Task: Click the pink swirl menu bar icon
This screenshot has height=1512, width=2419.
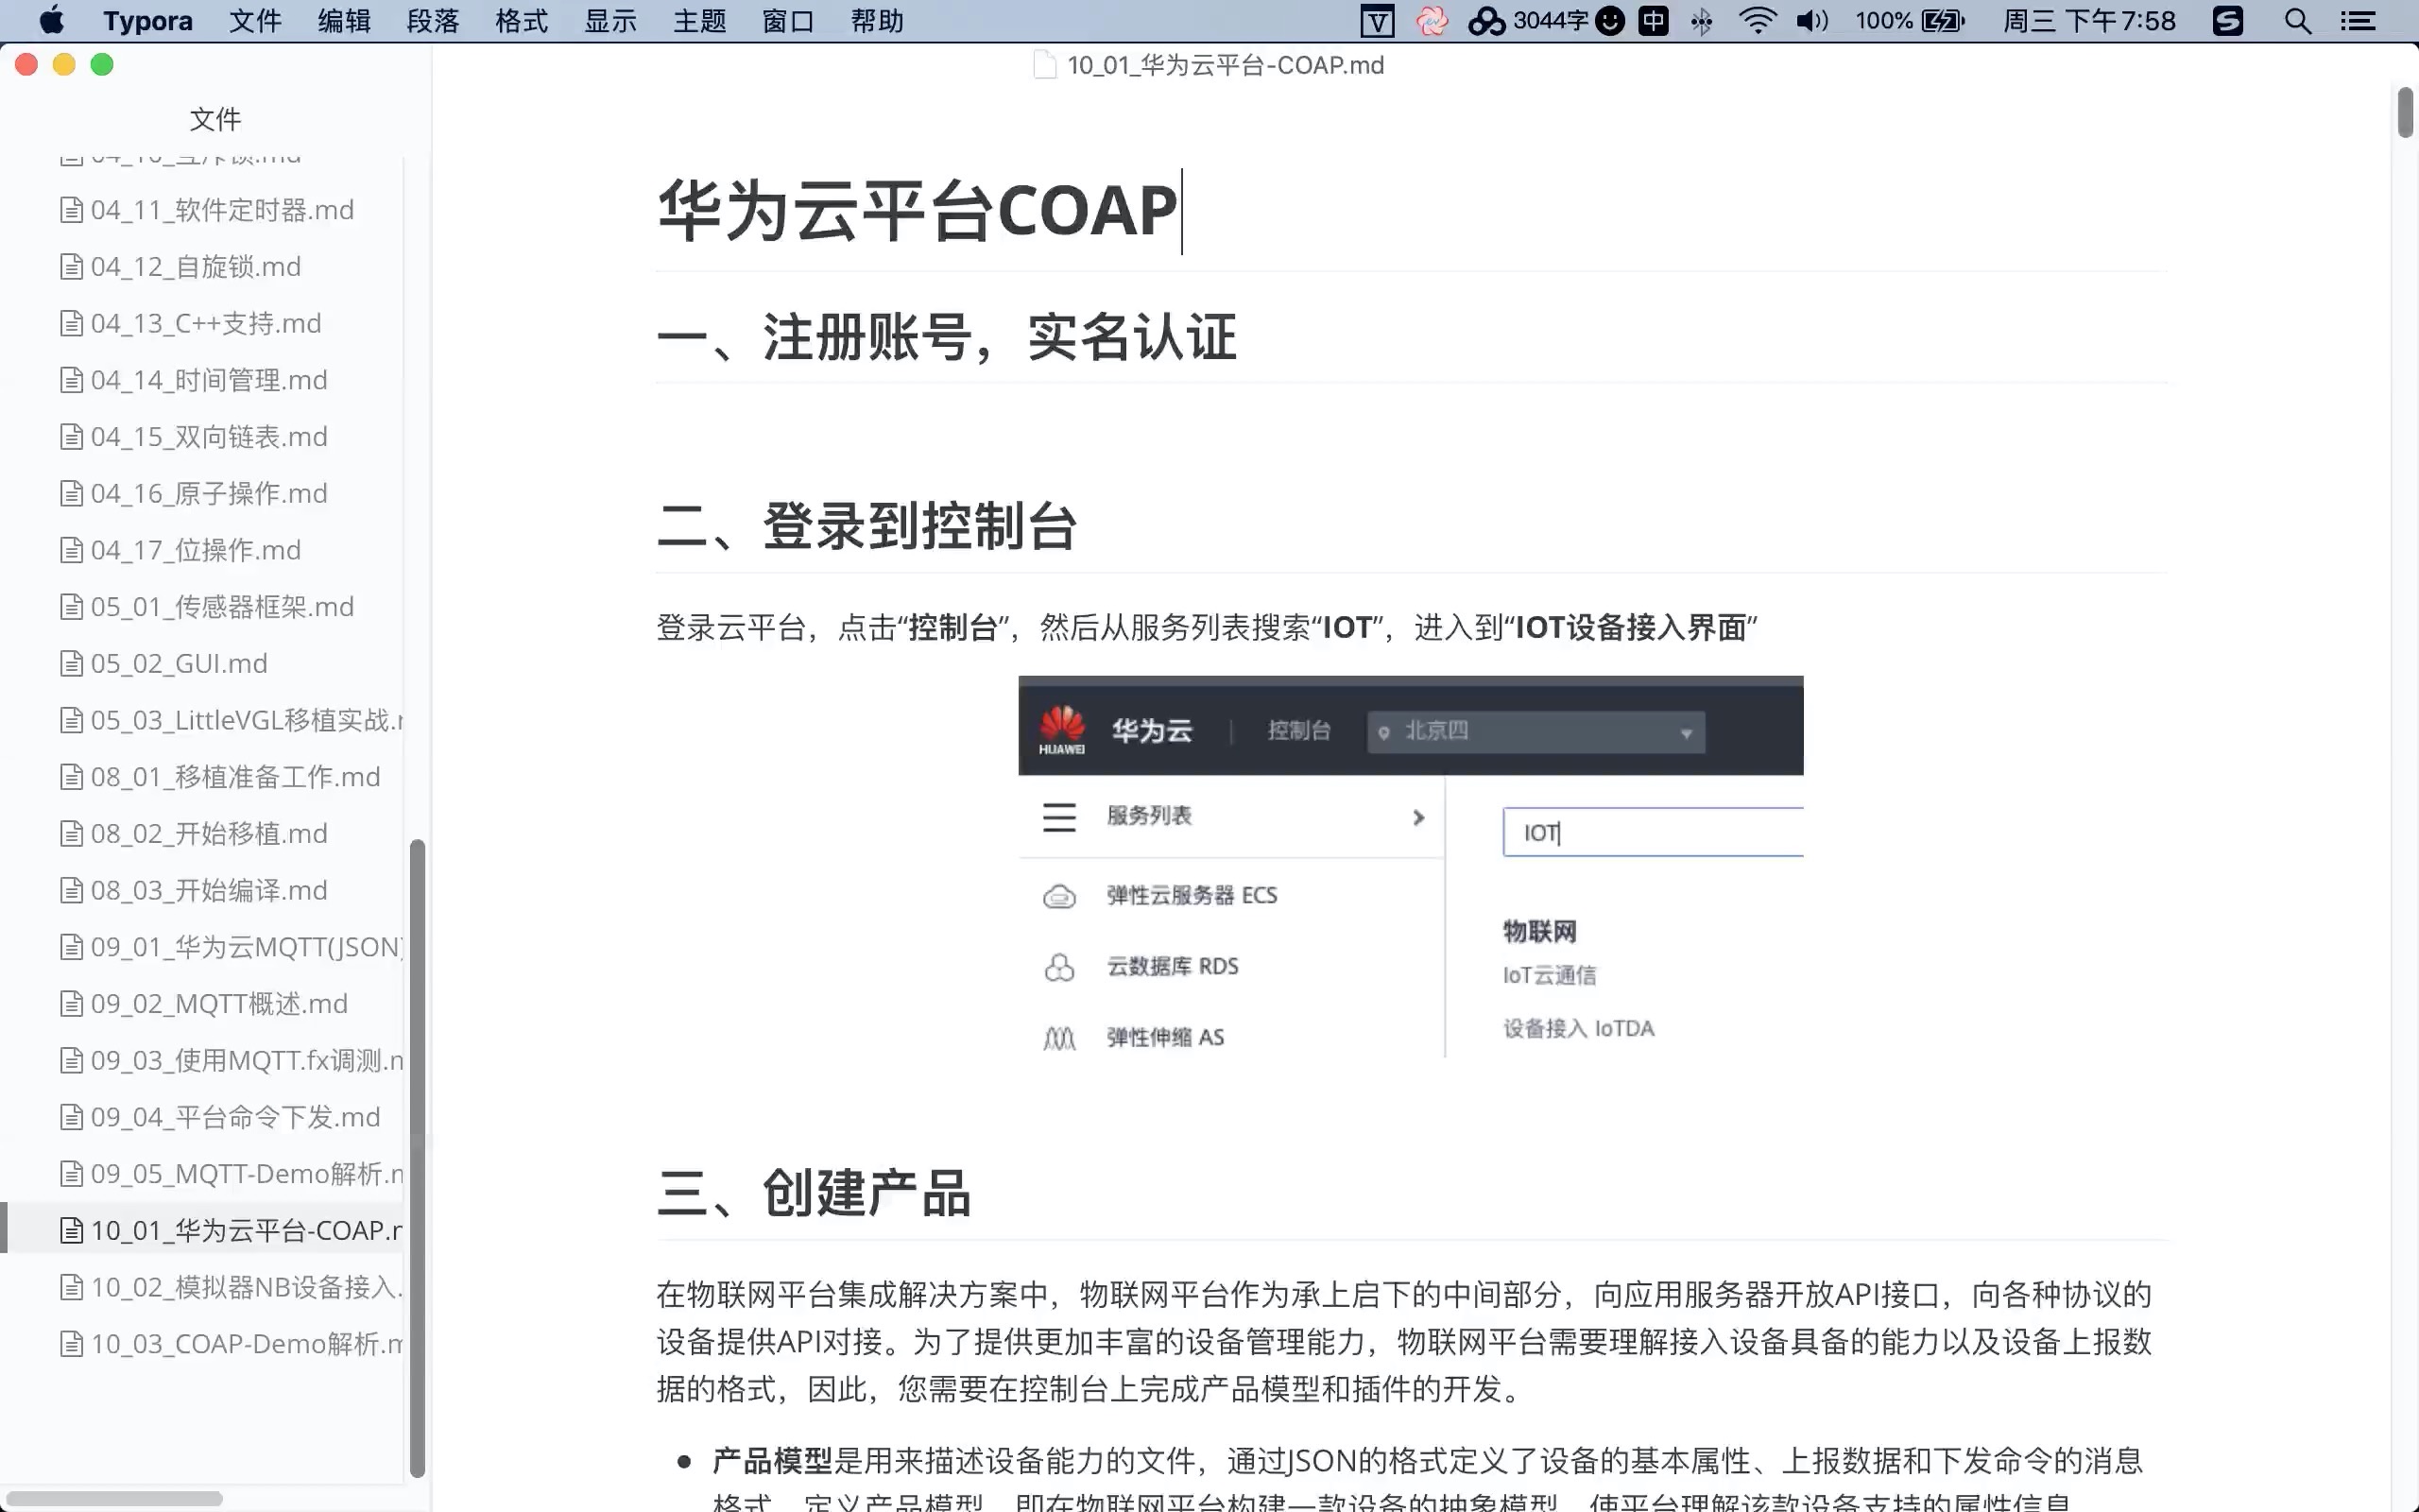Action: (1432, 21)
